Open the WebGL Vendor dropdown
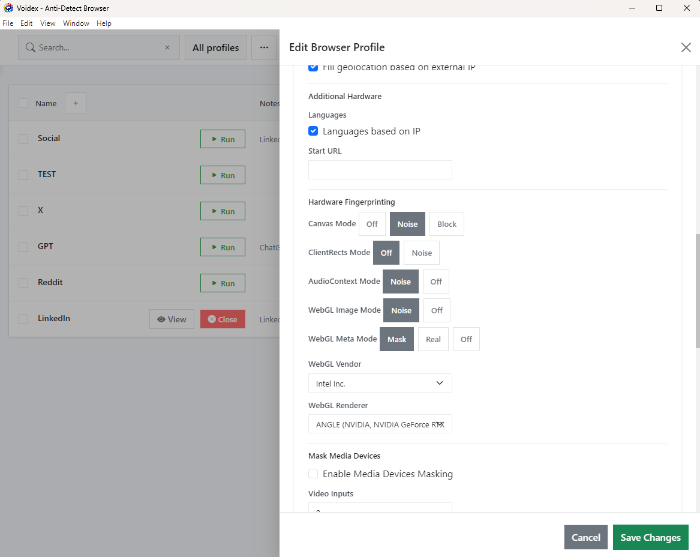This screenshot has width=700, height=557. pos(380,383)
